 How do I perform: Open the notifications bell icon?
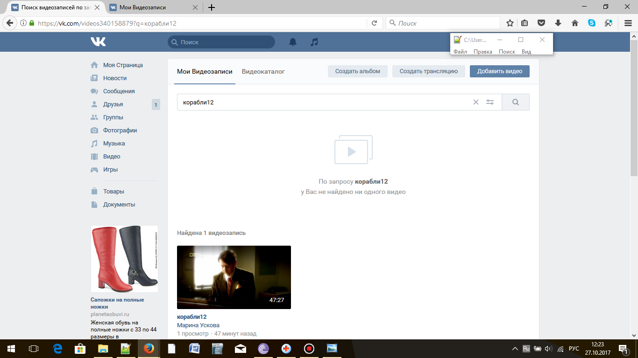(x=293, y=42)
